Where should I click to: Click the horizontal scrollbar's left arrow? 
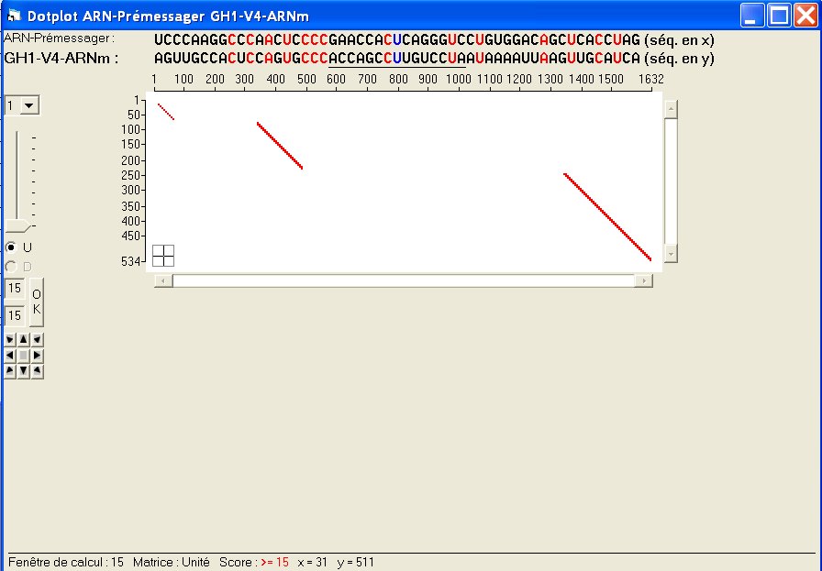point(163,280)
